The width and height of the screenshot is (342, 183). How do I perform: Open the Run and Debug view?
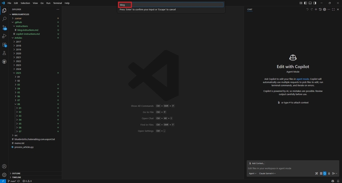point(4,36)
